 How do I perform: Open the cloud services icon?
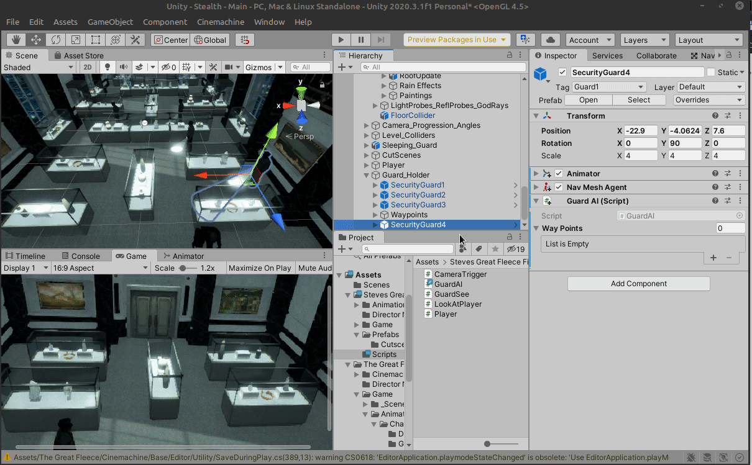(550, 40)
